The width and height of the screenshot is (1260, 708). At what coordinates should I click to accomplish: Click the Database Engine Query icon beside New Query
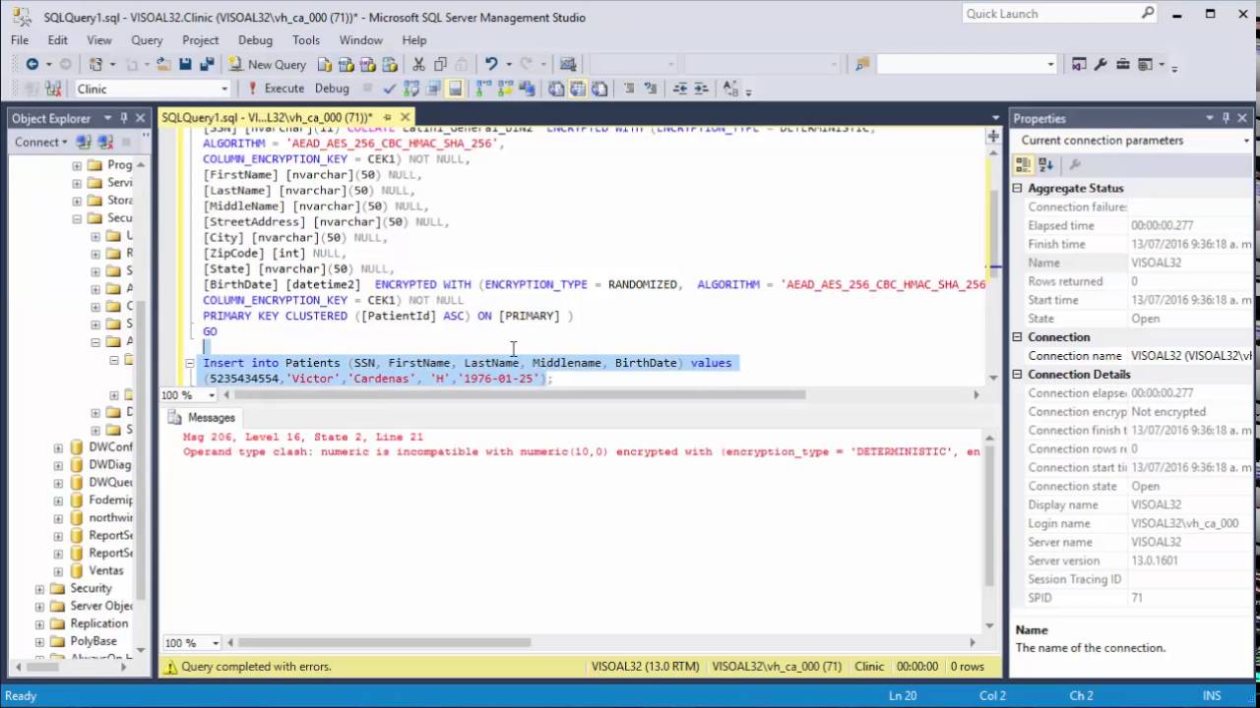pos(324,64)
